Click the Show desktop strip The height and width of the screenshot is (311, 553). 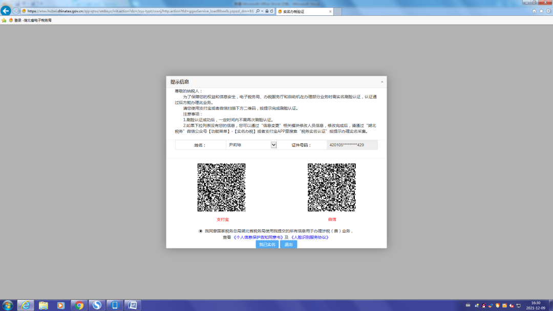point(551,305)
